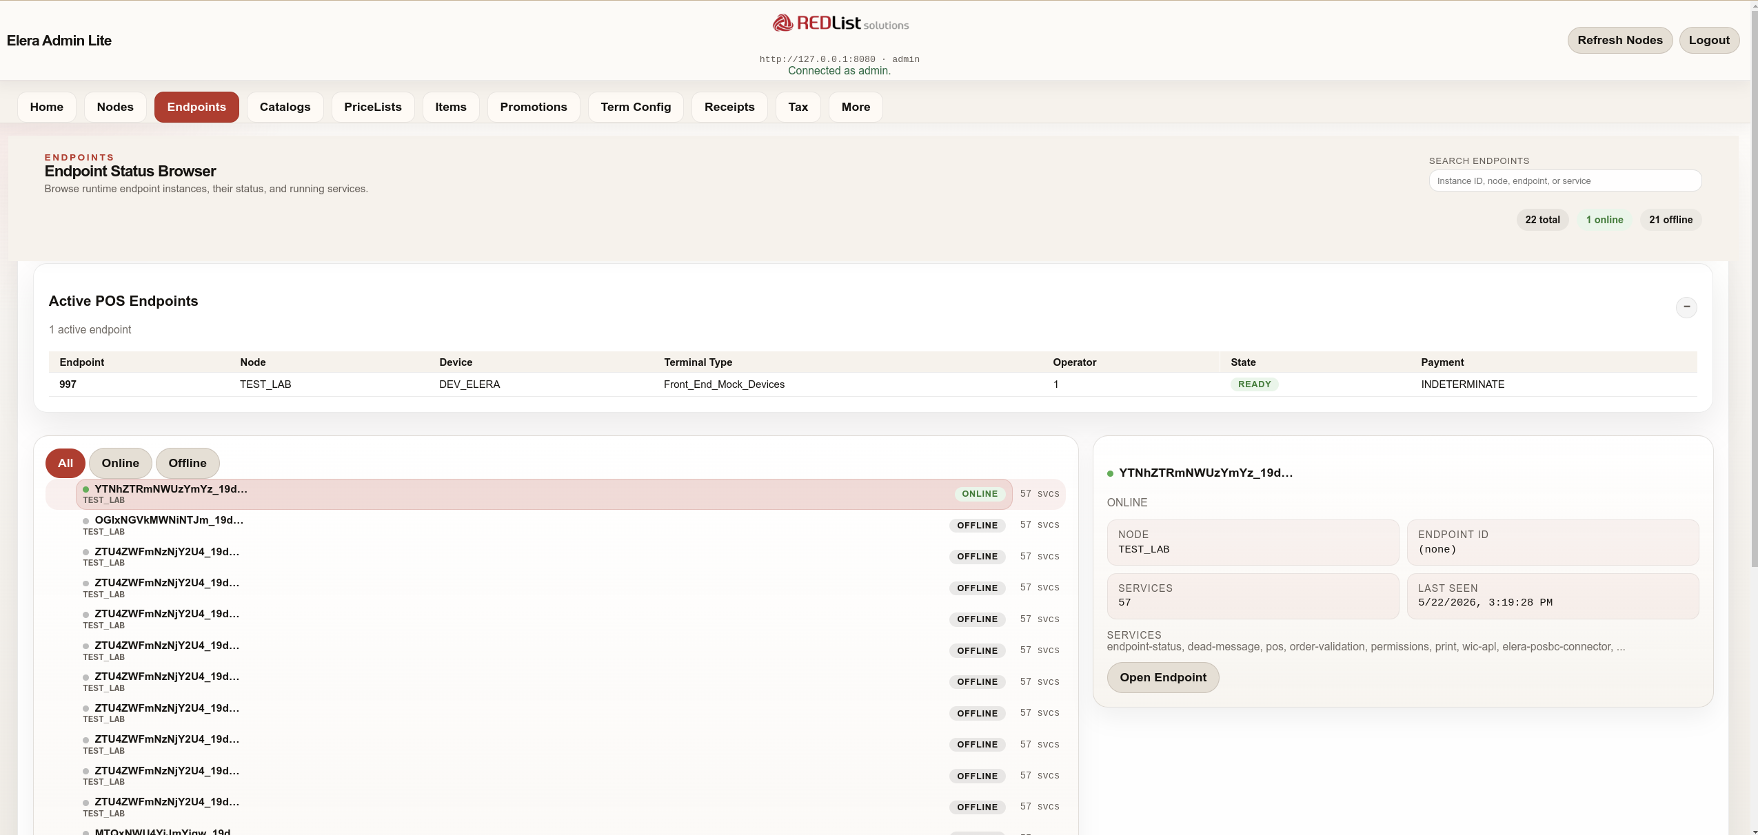Screen dimensions: 1758x835
Task: Open the Home tab
Action: pyautogui.click(x=47, y=107)
